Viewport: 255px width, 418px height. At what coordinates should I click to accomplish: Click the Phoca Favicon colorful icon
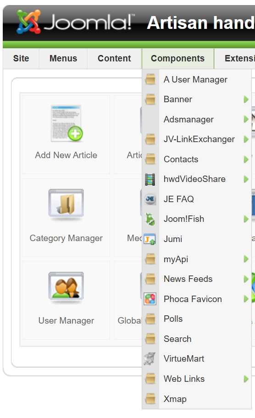pos(150,299)
